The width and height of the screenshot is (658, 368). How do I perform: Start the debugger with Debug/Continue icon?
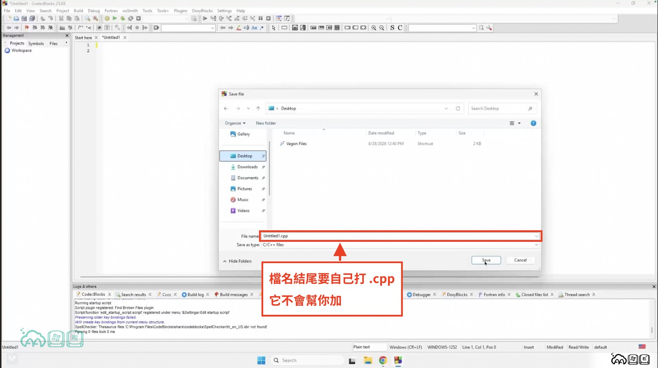(x=205, y=19)
